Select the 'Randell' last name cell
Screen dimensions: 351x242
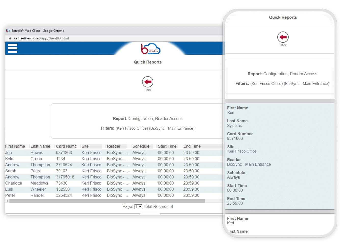pos(37,195)
